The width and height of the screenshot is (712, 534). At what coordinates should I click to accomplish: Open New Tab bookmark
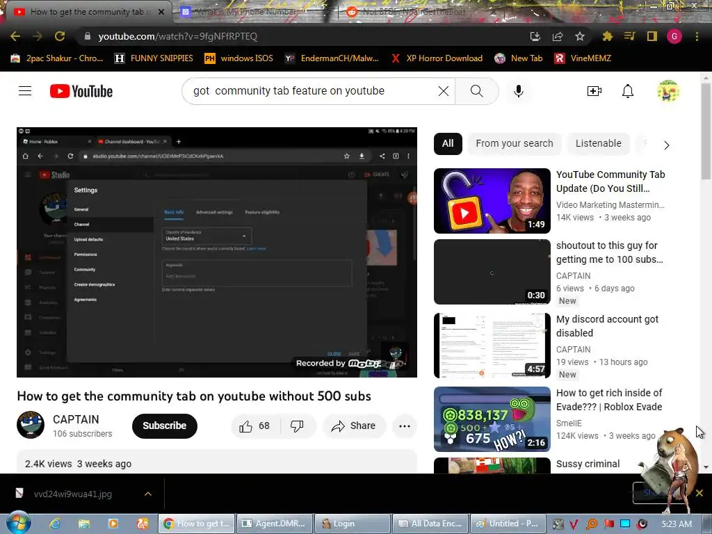519,58
